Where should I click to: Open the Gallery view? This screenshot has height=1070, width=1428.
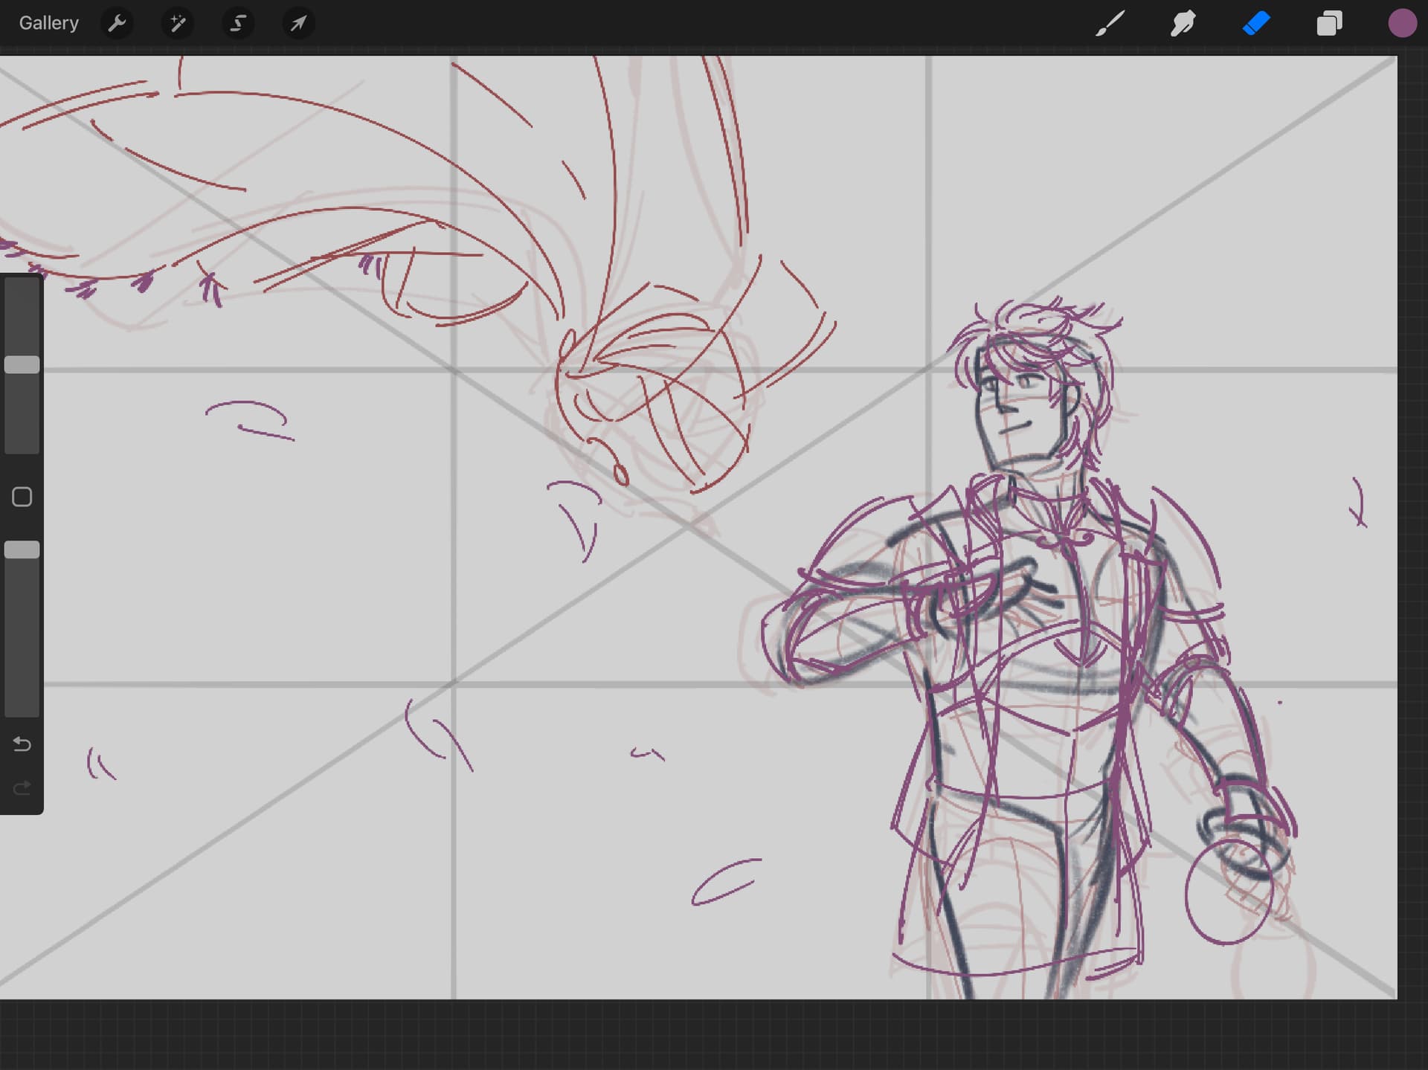click(48, 23)
